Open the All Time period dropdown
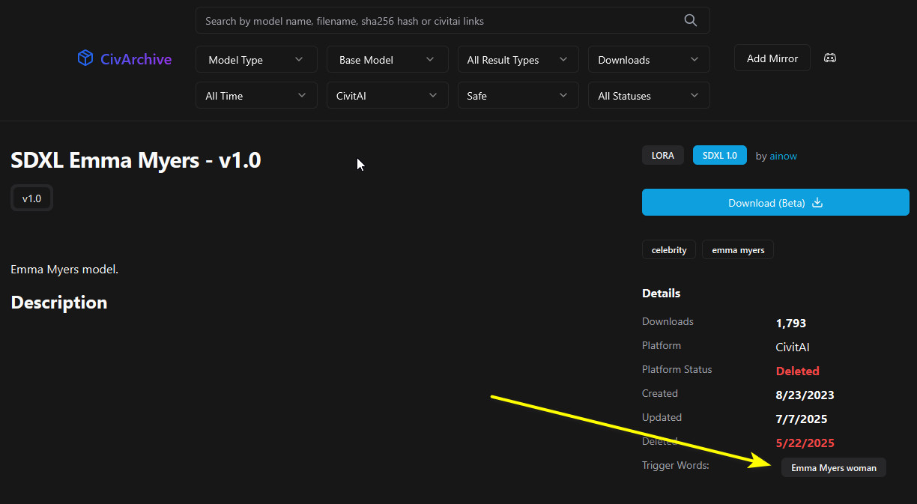Screen dimensions: 917x504 click(256, 95)
